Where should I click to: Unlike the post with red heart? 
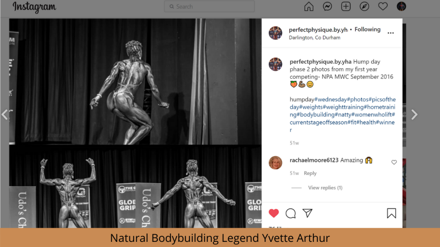coord(274,214)
